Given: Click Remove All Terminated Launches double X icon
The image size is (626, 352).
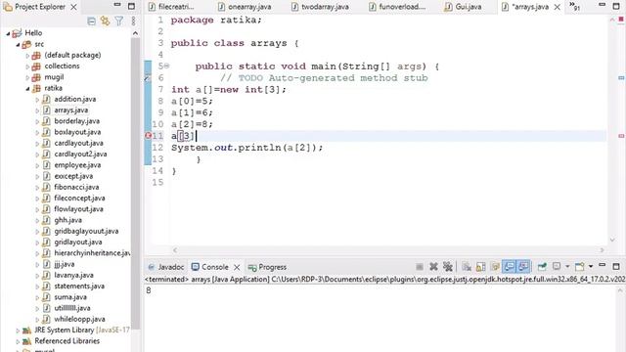Looking at the screenshot, I should [x=448, y=267].
